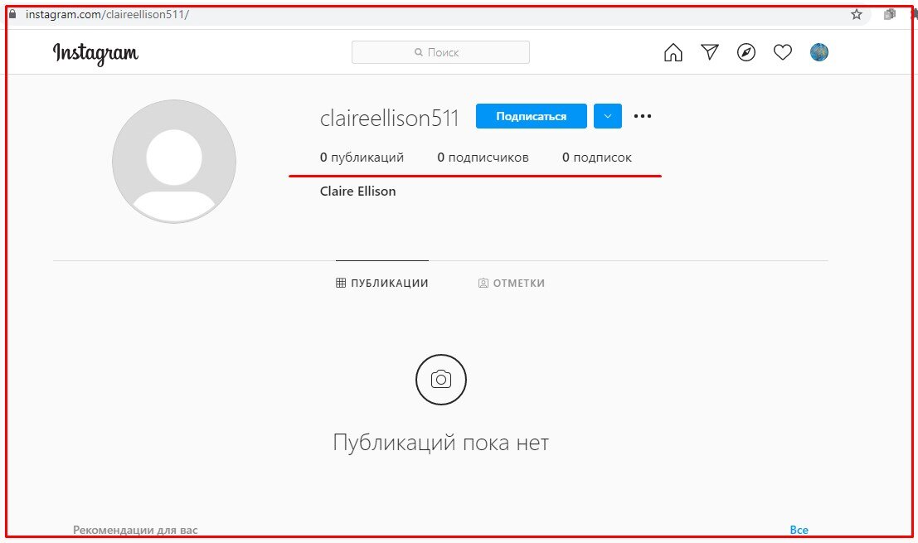Open the Все recommendations link
This screenshot has width=918, height=543.
tap(799, 529)
